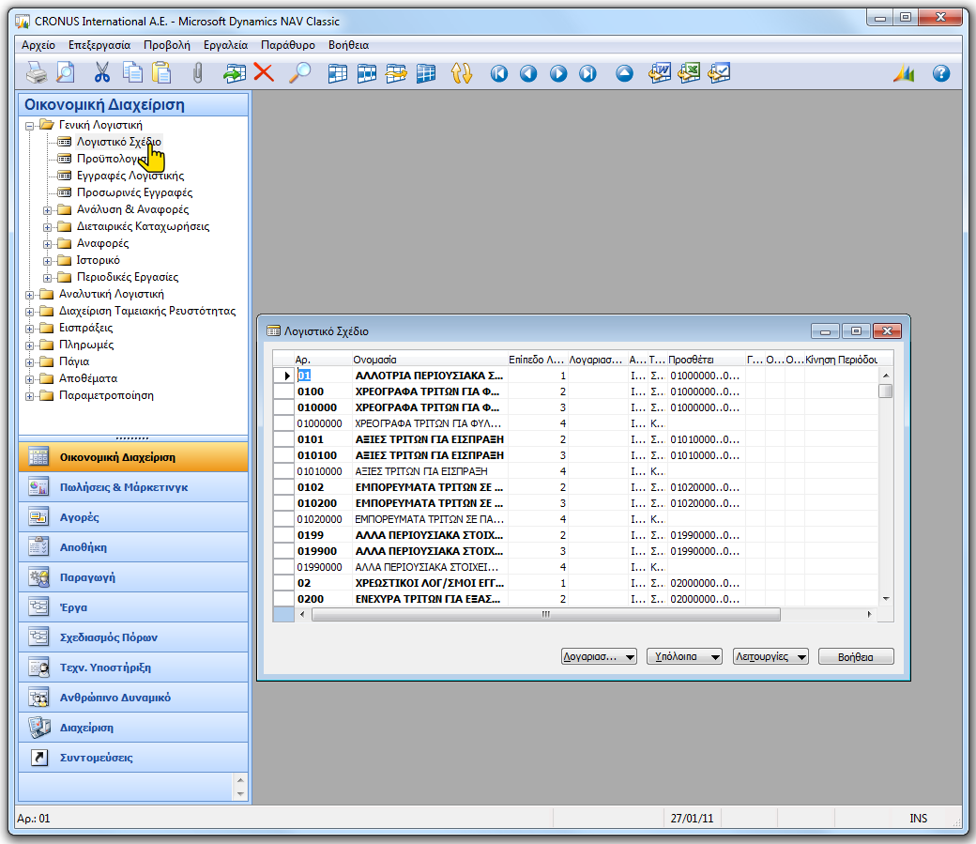Click the magnifying glass Find icon
The image size is (976, 844).
299,73
